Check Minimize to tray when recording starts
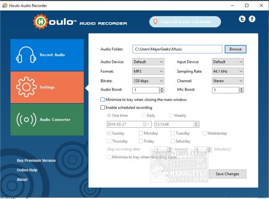The image size is (269, 199). pyautogui.click(x=109, y=157)
